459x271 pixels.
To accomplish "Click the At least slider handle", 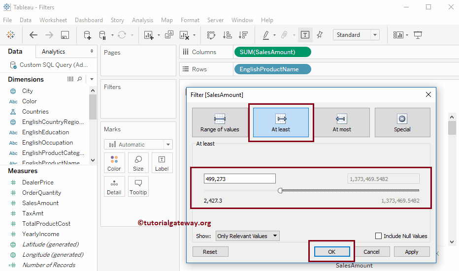I will click(x=280, y=191).
